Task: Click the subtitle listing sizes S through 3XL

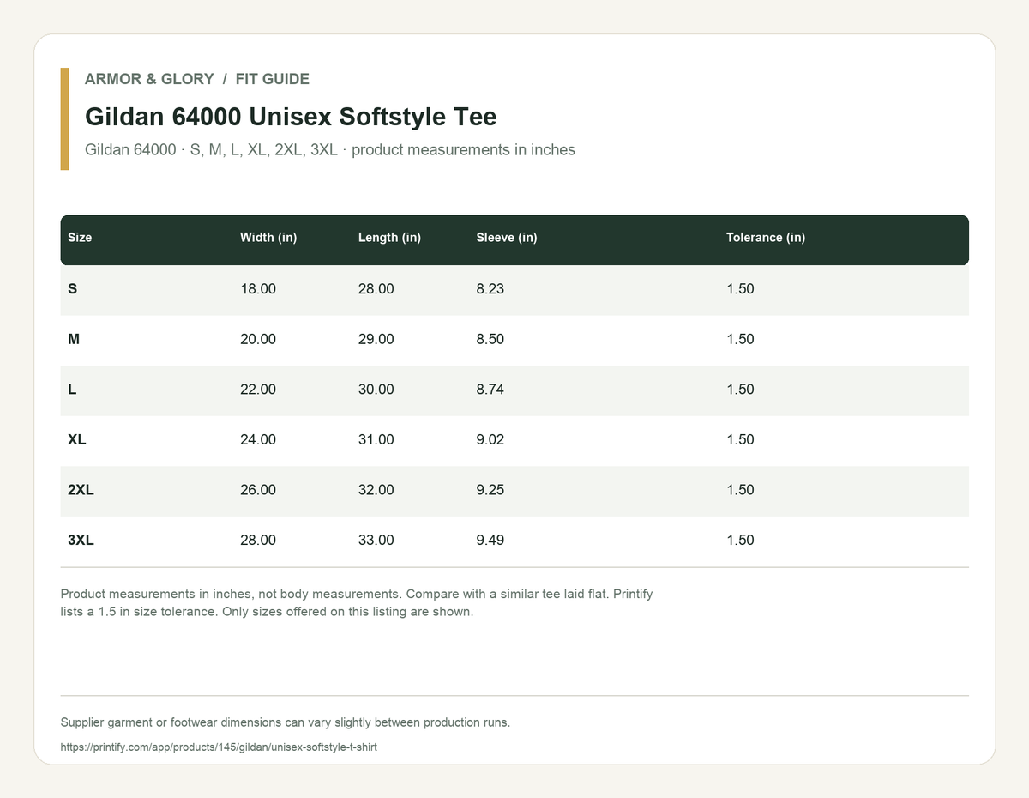Action: [330, 150]
